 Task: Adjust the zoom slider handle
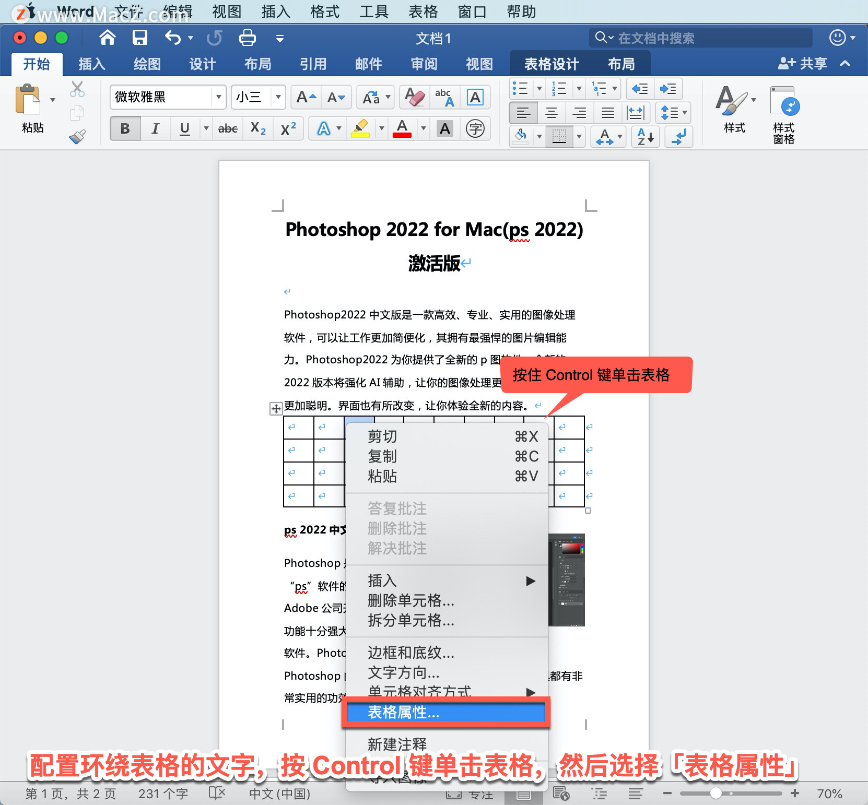pos(716,794)
